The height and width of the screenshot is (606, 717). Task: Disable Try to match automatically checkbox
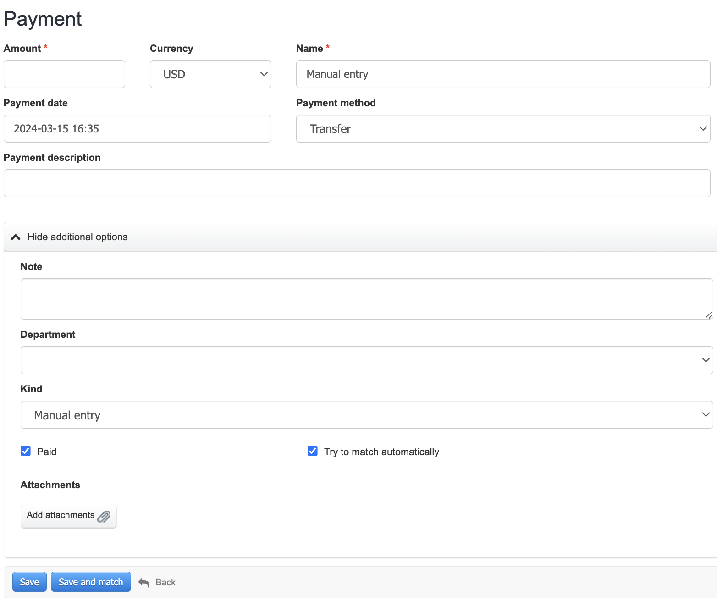tap(313, 451)
